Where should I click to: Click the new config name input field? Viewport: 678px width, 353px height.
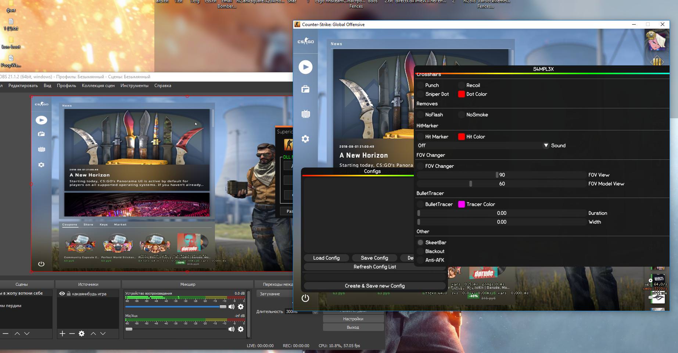tap(375, 276)
